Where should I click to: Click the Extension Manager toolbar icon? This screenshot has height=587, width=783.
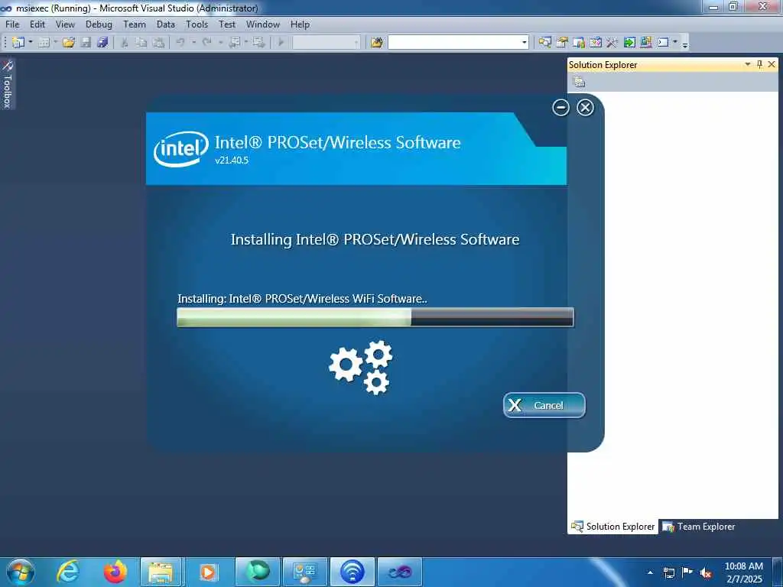point(646,43)
